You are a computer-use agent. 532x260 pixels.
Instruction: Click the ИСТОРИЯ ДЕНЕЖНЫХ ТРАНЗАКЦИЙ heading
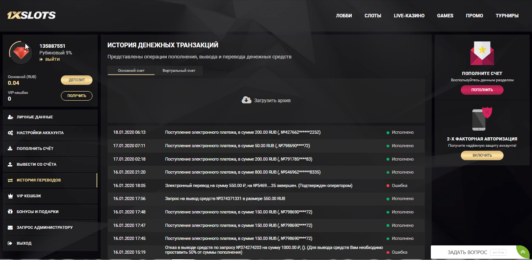(163, 45)
